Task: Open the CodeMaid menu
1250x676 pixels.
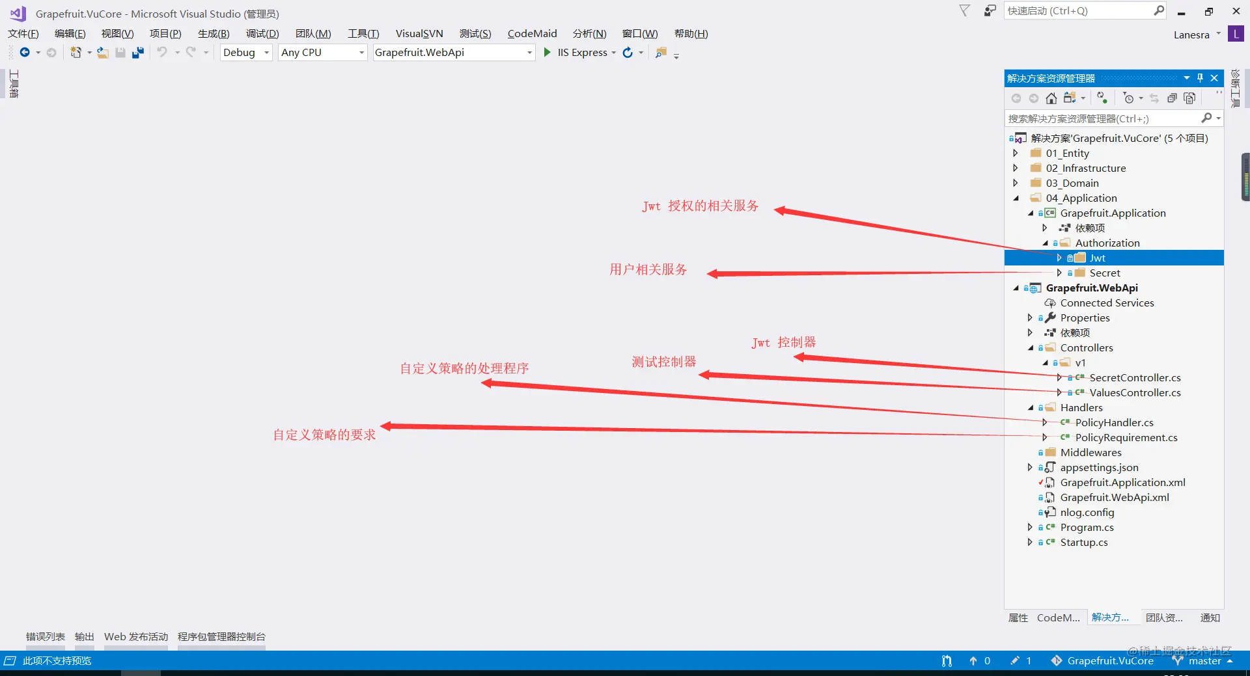Action: [532, 34]
